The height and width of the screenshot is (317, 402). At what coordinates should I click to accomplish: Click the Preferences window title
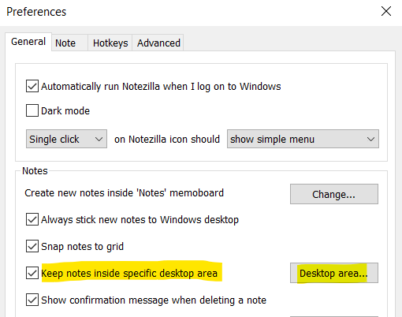point(36,12)
